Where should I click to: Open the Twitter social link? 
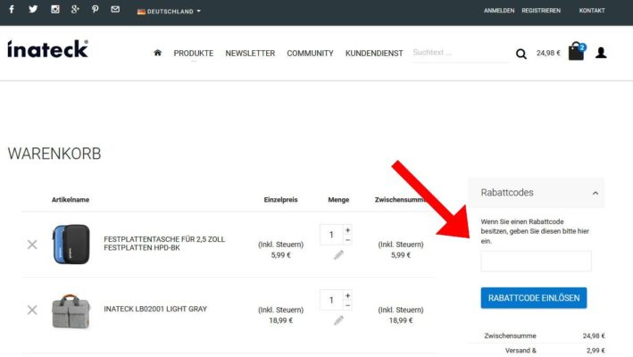click(33, 9)
